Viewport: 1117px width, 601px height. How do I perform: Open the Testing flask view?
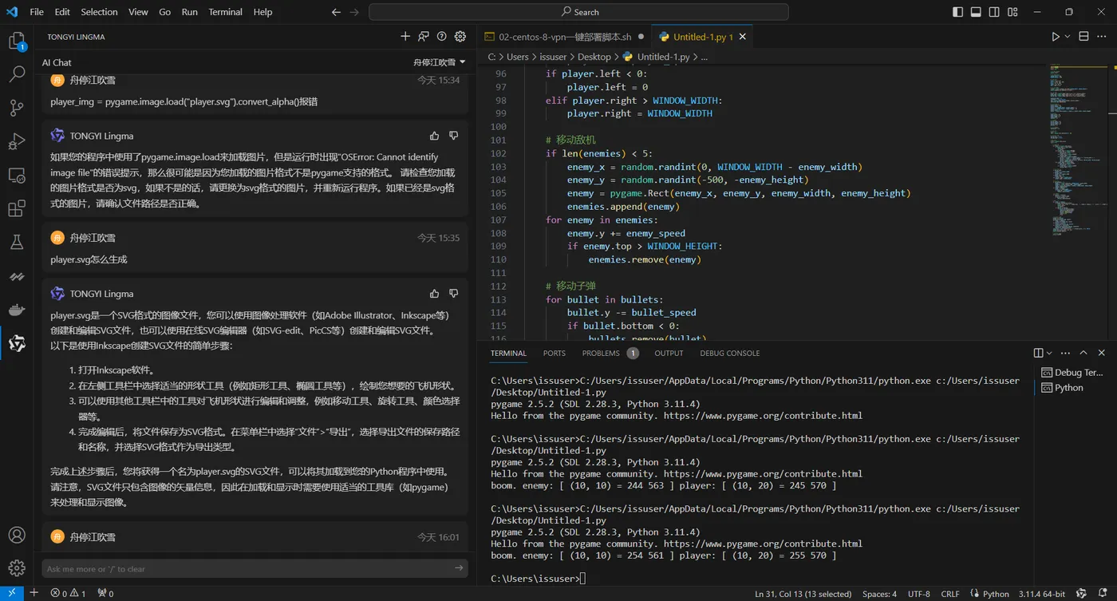pyautogui.click(x=17, y=243)
